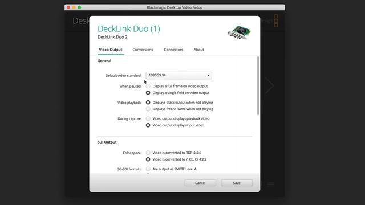Select Display a full frame on video output

148,86
